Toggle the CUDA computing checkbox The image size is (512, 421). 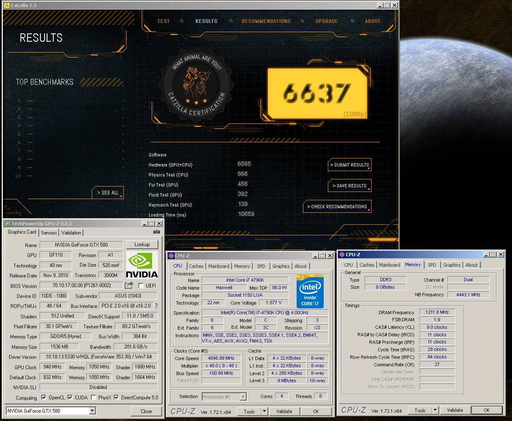tap(70, 398)
